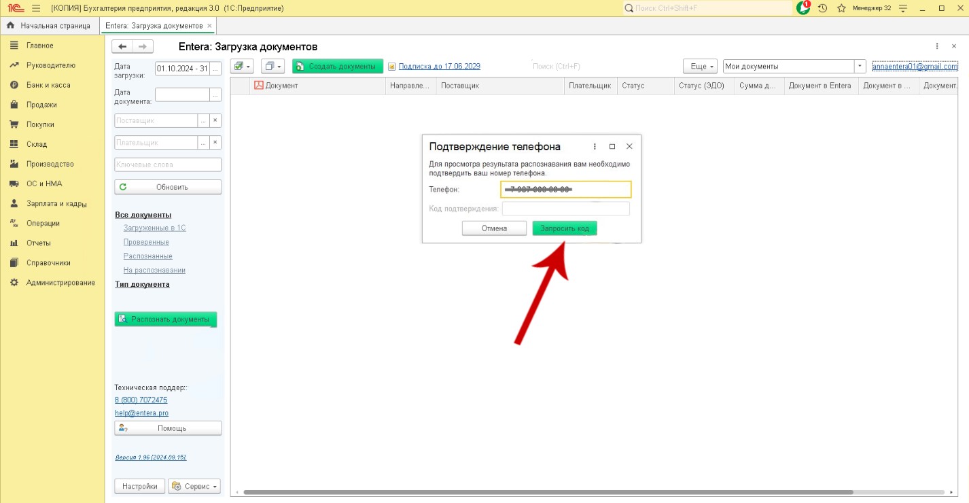Open the Мои документы dropdown arrow
This screenshot has height=503, width=969.
coord(860,67)
